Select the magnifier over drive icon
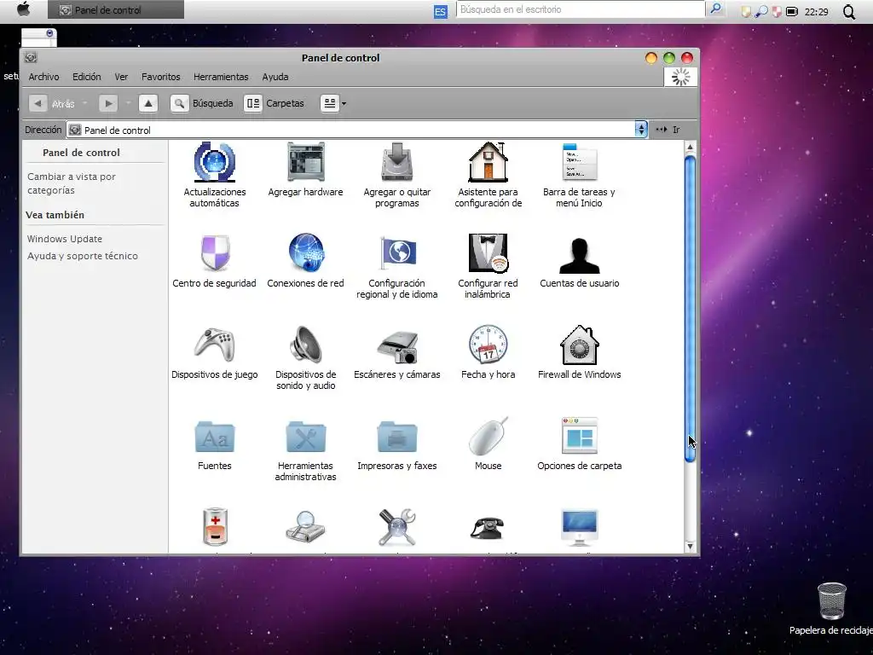Screen dimensions: 873x655 pyautogui.click(x=305, y=526)
